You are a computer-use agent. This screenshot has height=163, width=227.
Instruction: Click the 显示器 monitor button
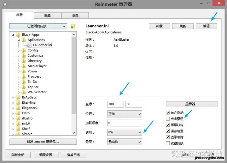(x=192, y=104)
